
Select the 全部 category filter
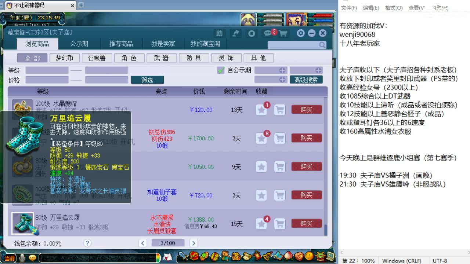pos(32,58)
